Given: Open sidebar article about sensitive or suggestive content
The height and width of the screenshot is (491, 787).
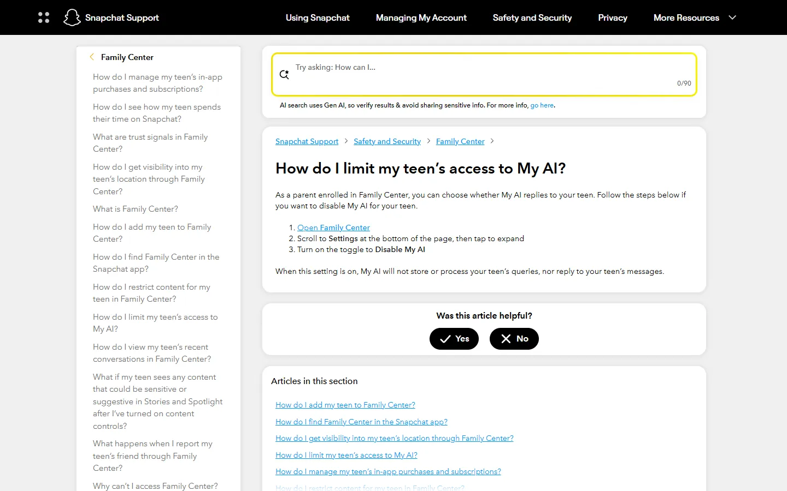Looking at the screenshot, I should pyautogui.click(x=158, y=402).
